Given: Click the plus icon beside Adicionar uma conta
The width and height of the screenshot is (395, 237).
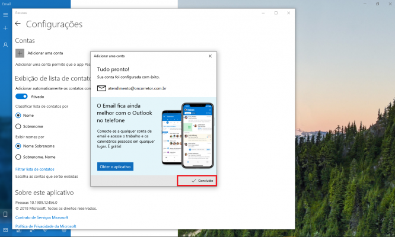Looking at the screenshot, I should [20, 53].
